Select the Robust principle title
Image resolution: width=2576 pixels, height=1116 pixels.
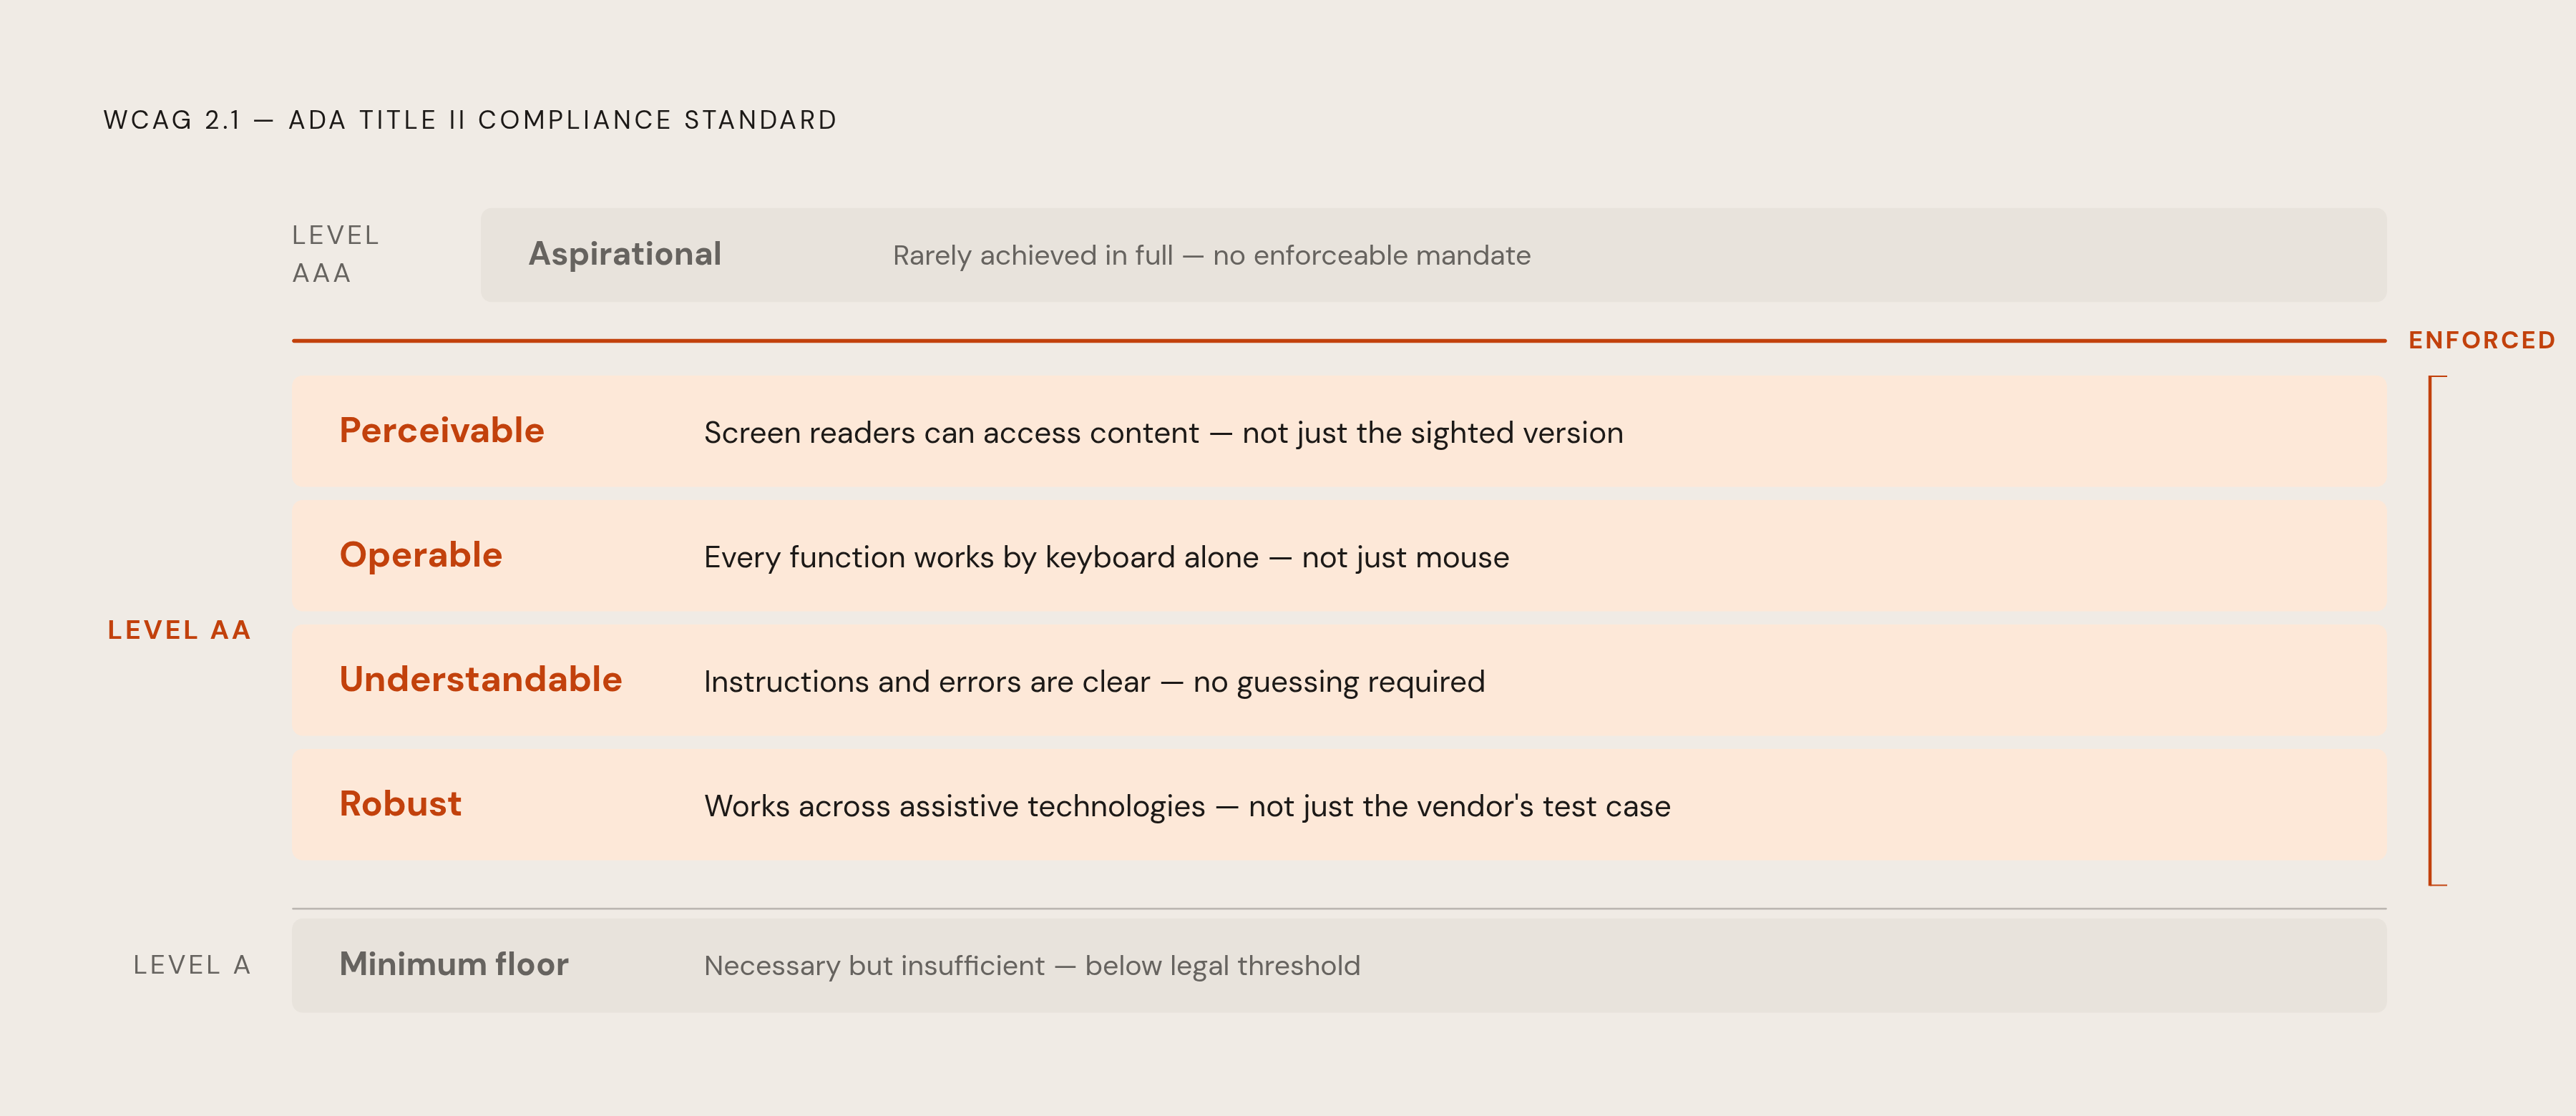400,804
